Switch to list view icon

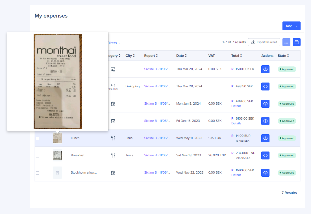coord(286,42)
